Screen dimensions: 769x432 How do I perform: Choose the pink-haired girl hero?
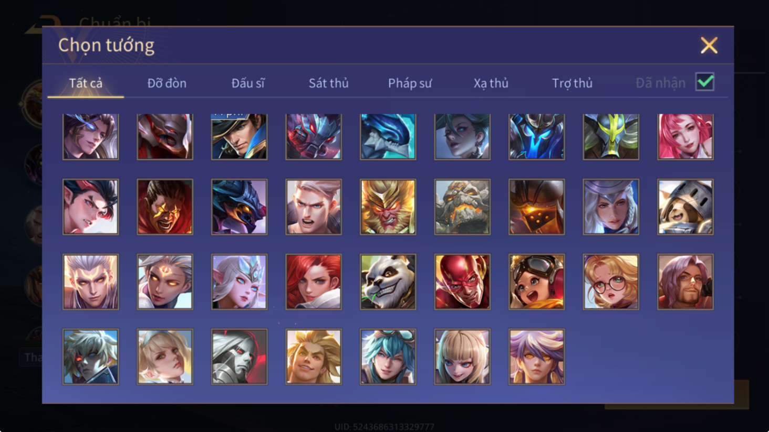(x=685, y=136)
